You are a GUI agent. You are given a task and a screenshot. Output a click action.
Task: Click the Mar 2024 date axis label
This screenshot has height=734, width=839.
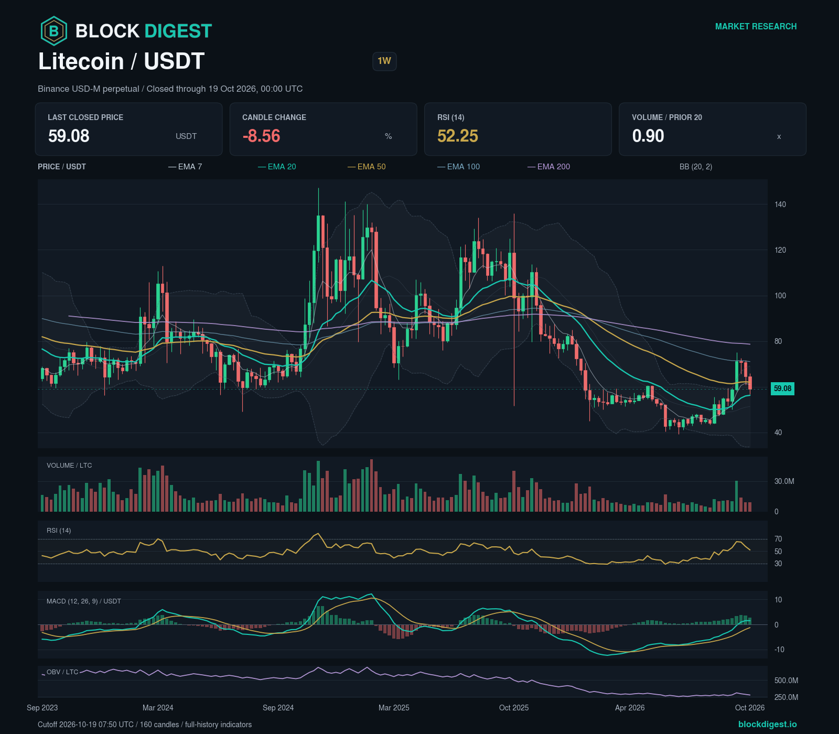click(x=158, y=708)
